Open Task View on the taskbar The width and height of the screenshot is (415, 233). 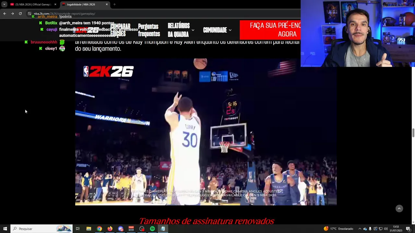[78, 229]
